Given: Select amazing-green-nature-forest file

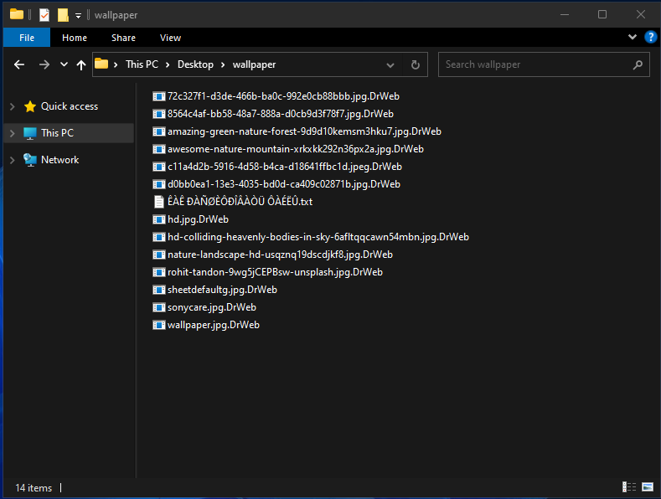Looking at the screenshot, I should coord(297,131).
